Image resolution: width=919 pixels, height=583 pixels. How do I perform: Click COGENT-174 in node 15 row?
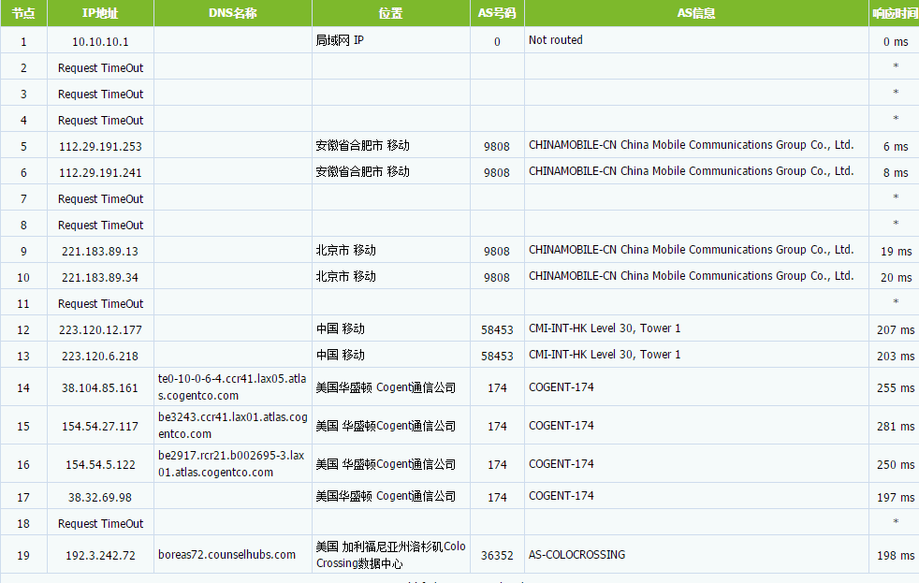562,426
